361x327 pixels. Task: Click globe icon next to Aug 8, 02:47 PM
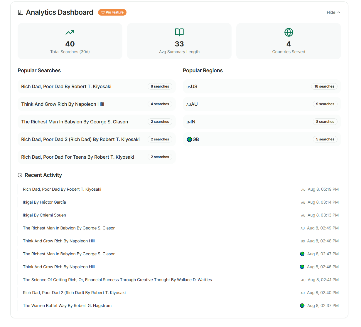[302, 254]
